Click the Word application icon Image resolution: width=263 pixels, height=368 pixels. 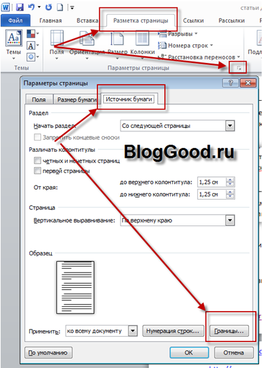5,7
